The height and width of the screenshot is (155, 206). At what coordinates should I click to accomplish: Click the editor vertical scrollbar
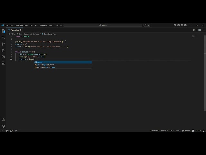point(205,73)
